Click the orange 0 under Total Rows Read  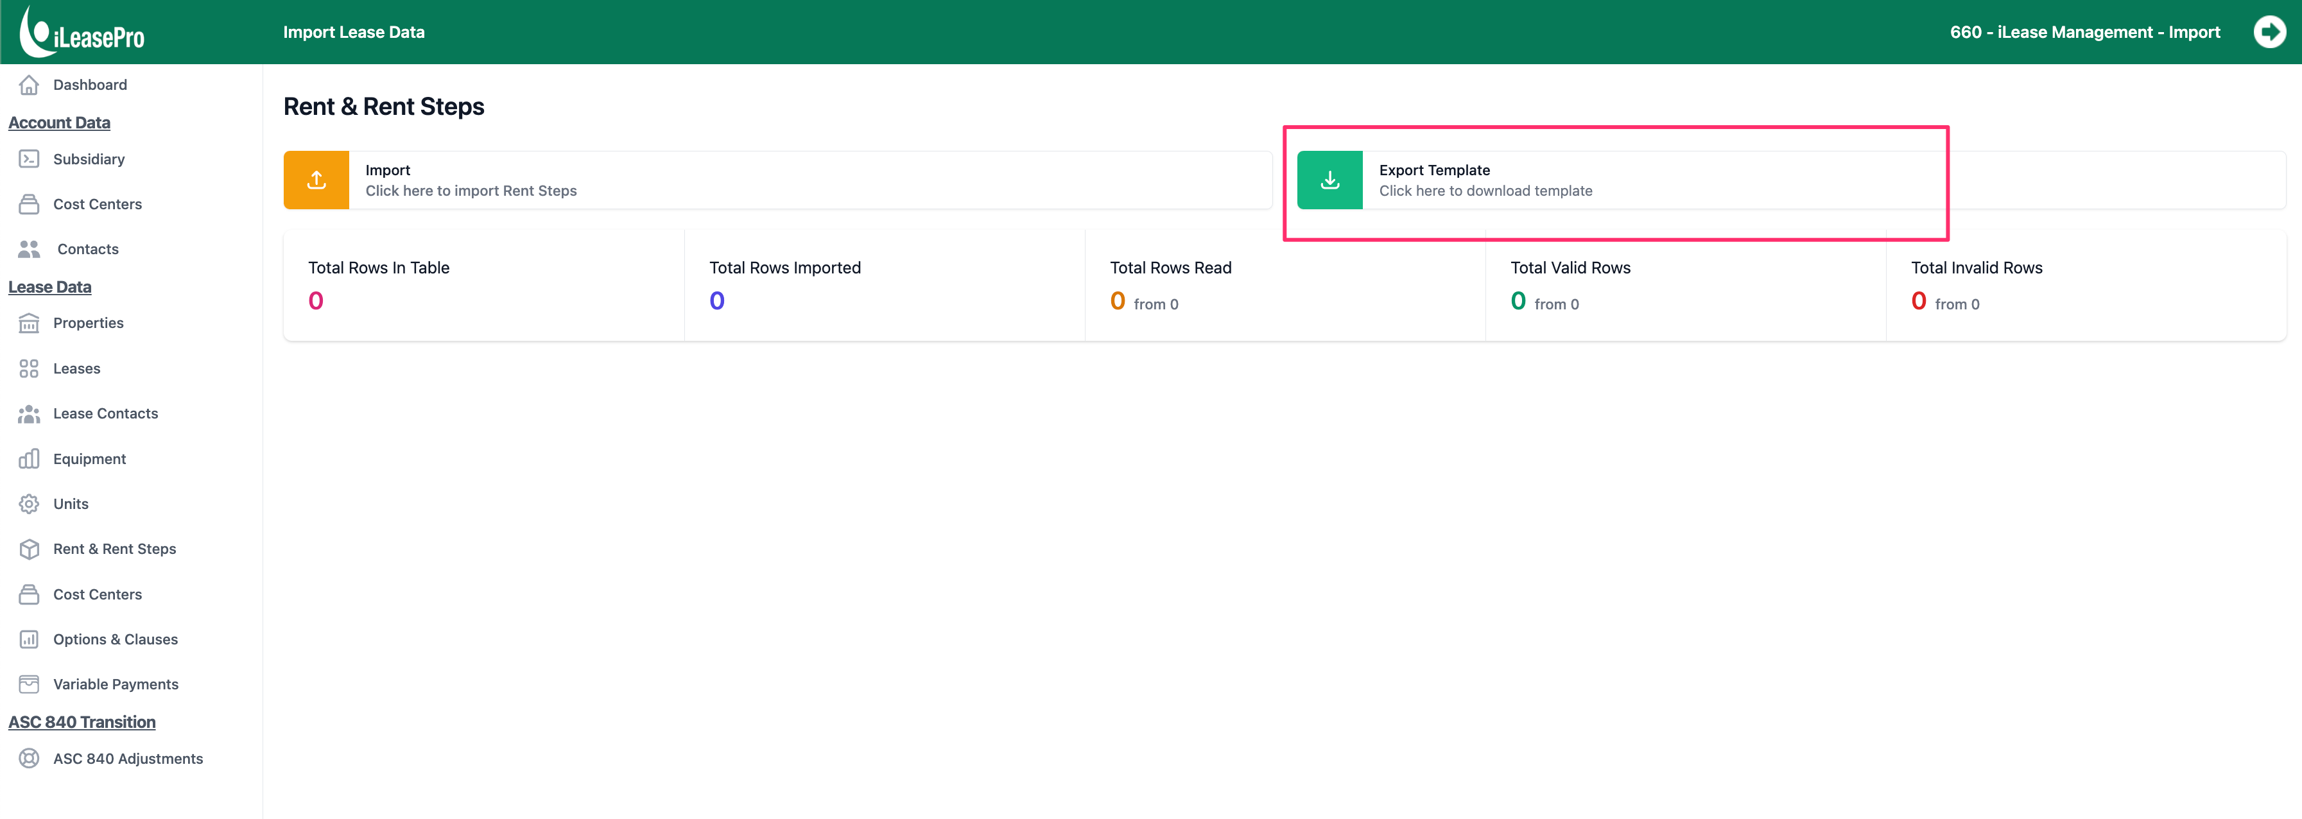tap(1117, 301)
